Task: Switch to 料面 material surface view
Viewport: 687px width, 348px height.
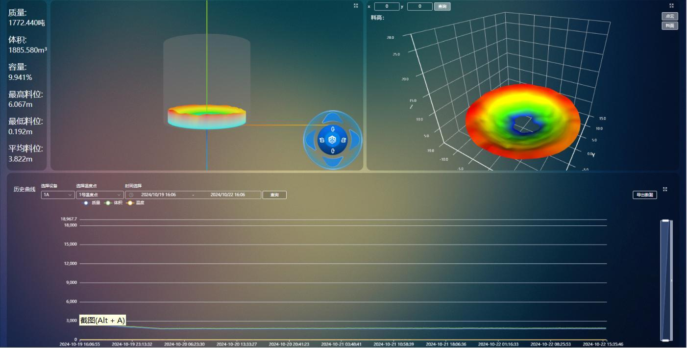Action: (x=670, y=25)
